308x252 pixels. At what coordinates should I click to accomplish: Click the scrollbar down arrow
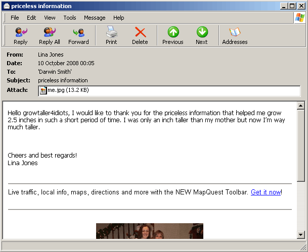click(301, 235)
